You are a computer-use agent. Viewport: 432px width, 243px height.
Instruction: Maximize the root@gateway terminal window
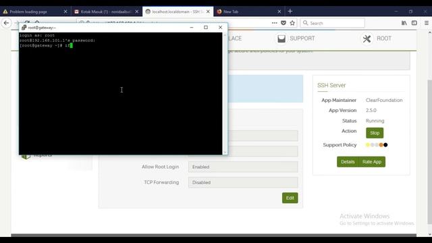pos(206,28)
